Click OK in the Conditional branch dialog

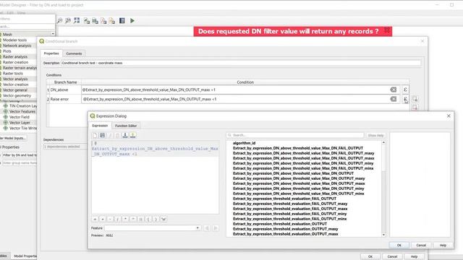[370, 256]
